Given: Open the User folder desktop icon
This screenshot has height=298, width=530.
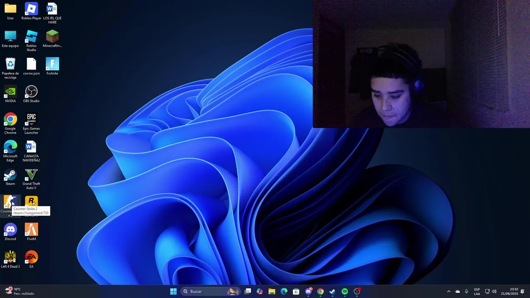Looking at the screenshot, I should 10,12.
